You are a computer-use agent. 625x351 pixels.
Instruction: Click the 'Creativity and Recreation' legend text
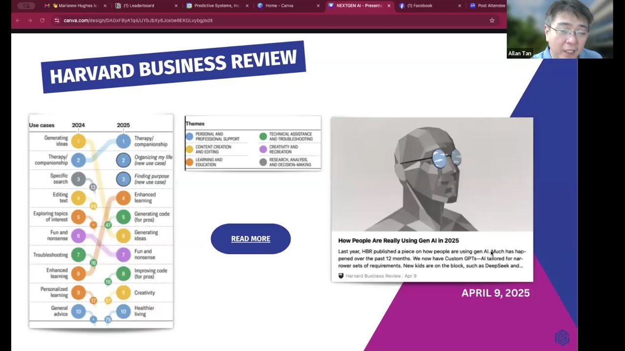click(284, 149)
